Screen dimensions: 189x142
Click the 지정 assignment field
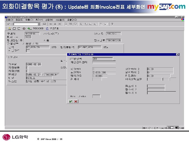pos(39,78)
